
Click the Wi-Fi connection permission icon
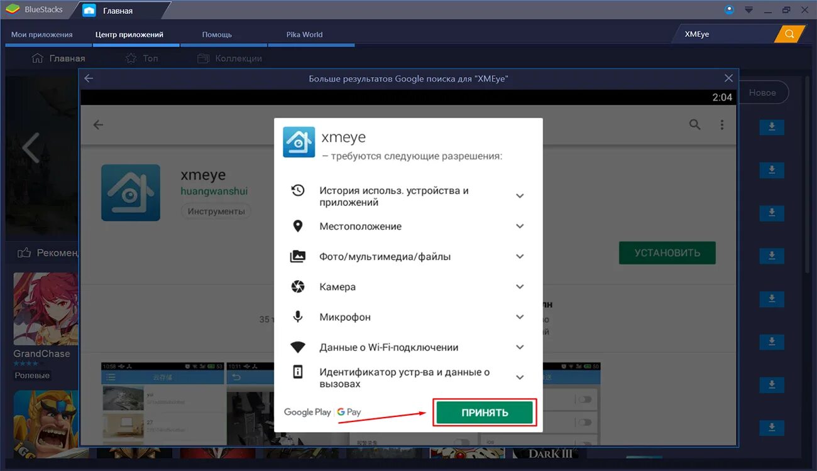[x=298, y=347]
